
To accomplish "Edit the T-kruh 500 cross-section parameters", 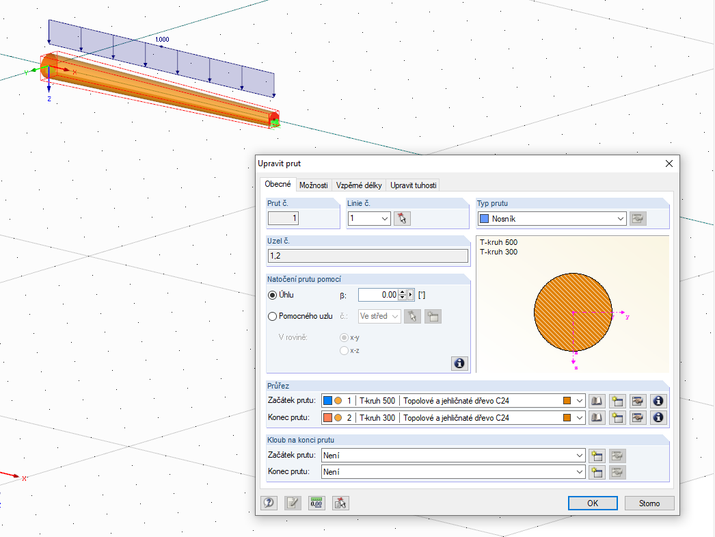I will (x=636, y=401).
